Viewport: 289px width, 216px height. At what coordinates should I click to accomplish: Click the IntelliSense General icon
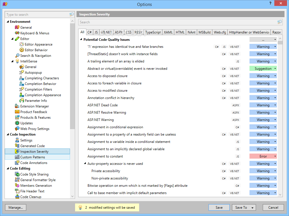(21, 67)
